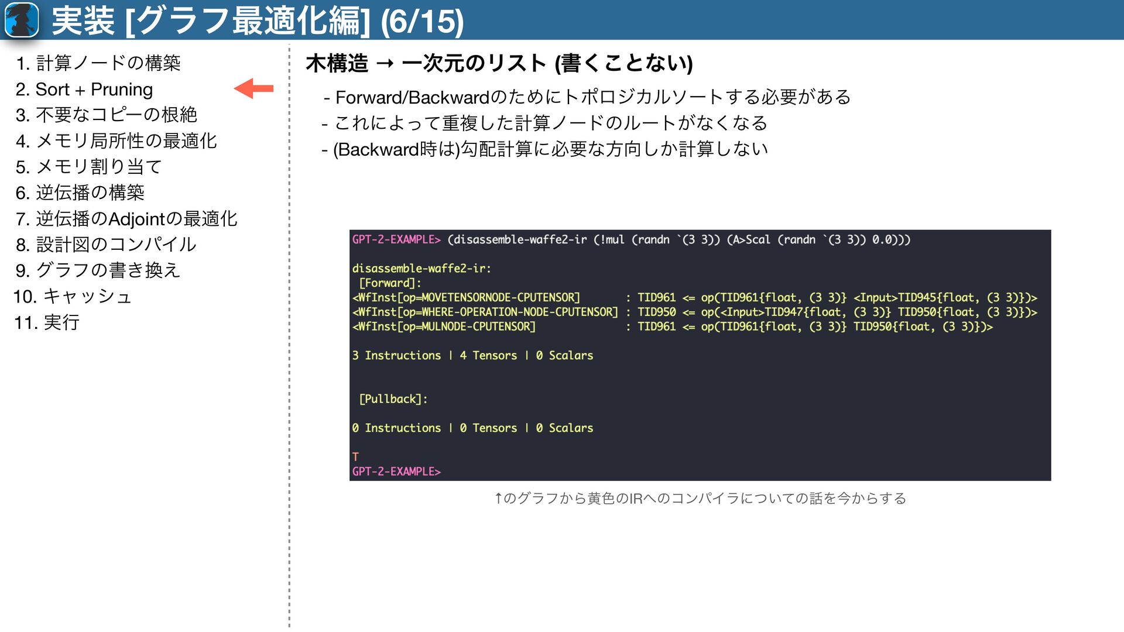Screen dimensions: 1124x632
Task: Click the avatar logo in title bar
Action: pos(22,20)
